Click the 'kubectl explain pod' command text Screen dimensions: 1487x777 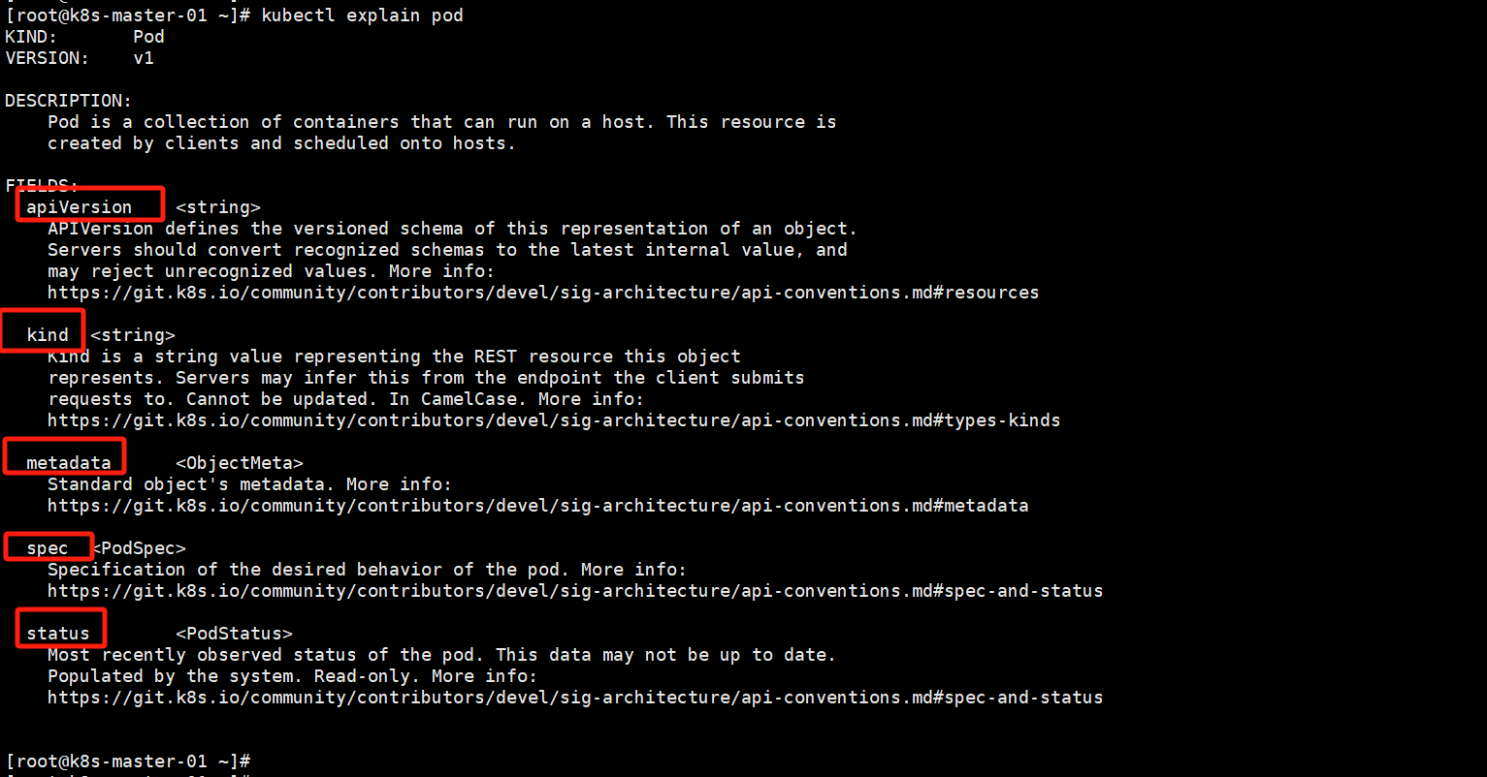[362, 16]
